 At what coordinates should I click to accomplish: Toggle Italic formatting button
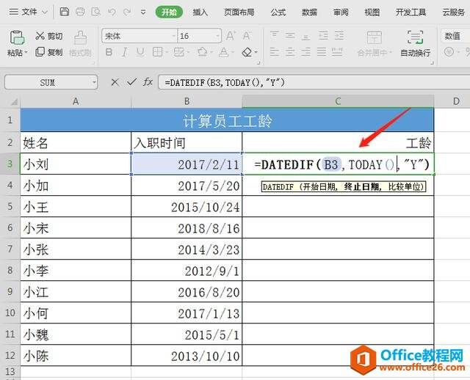(124, 52)
